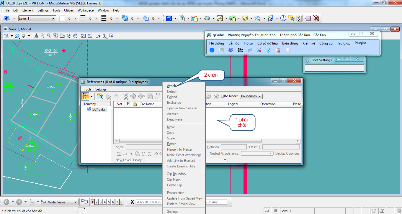Open Bản đồ menu in gCadas
Viewport: 402px width, 214px height.
click(234, 43)
